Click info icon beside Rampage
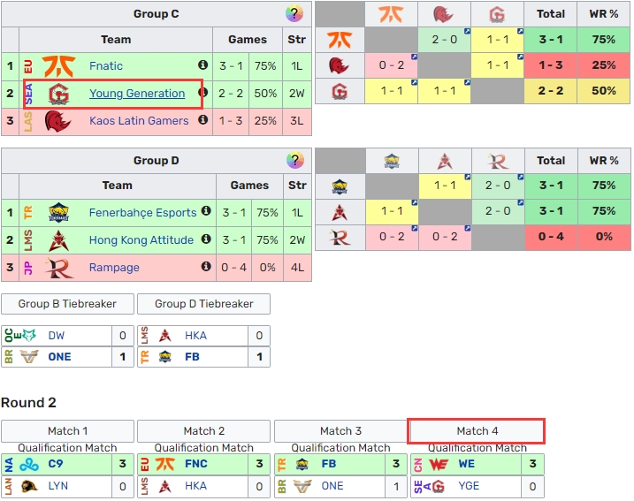This screenshot has width=634, height=501. [206, 266]
